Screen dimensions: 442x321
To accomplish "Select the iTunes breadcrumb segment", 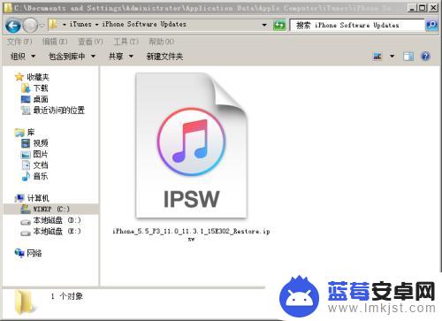I will tap(80, 24).
